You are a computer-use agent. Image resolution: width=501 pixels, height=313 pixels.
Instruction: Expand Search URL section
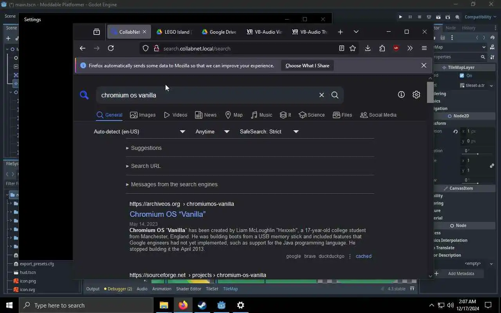point(143,166)
